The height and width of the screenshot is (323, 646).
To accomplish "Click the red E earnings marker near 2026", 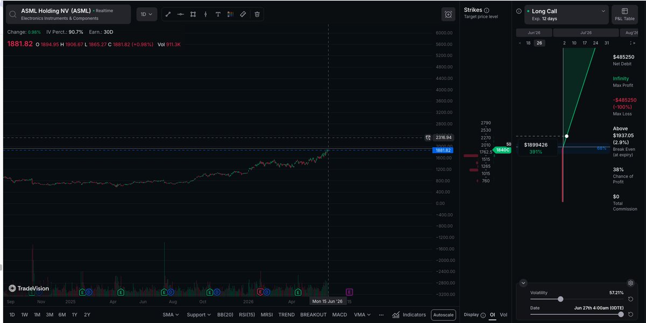I will pos(261,292).
